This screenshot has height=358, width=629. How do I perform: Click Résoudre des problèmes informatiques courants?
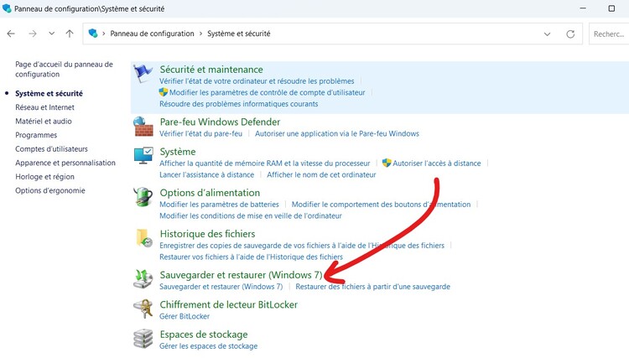click(239, 104)
